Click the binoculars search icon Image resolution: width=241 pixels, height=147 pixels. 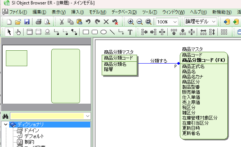coord(6,116)
